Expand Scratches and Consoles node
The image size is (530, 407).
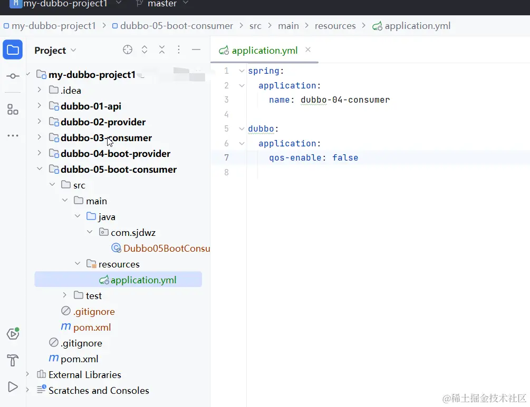click(27, 390)
